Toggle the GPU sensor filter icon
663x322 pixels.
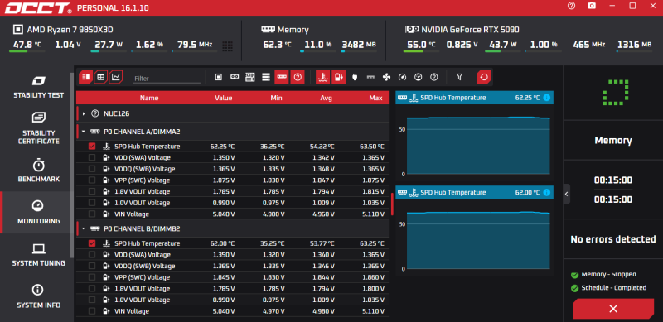pyautogui.click(x=234, y=77)
